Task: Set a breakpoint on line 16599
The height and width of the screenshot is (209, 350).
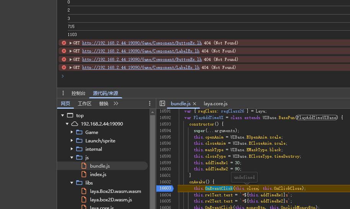Action: click(165, 163)
